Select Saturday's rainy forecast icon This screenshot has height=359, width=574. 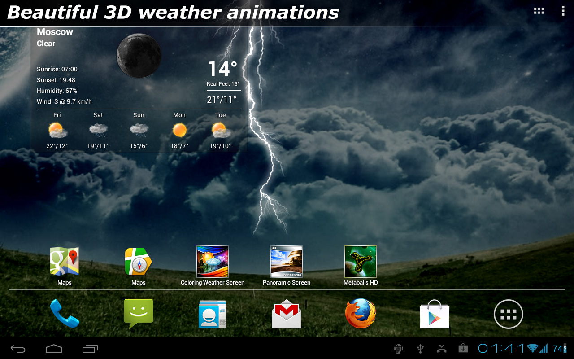98,131
